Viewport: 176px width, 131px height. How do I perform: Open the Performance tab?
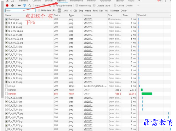76,1
